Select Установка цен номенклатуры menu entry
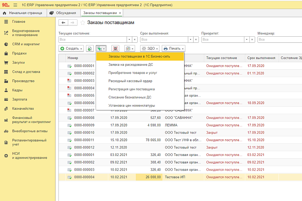 (132, 105)
